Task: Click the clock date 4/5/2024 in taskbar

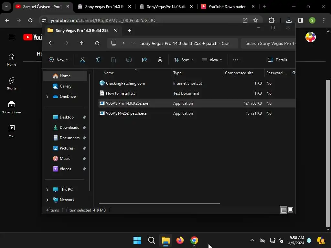Action: 296,243
